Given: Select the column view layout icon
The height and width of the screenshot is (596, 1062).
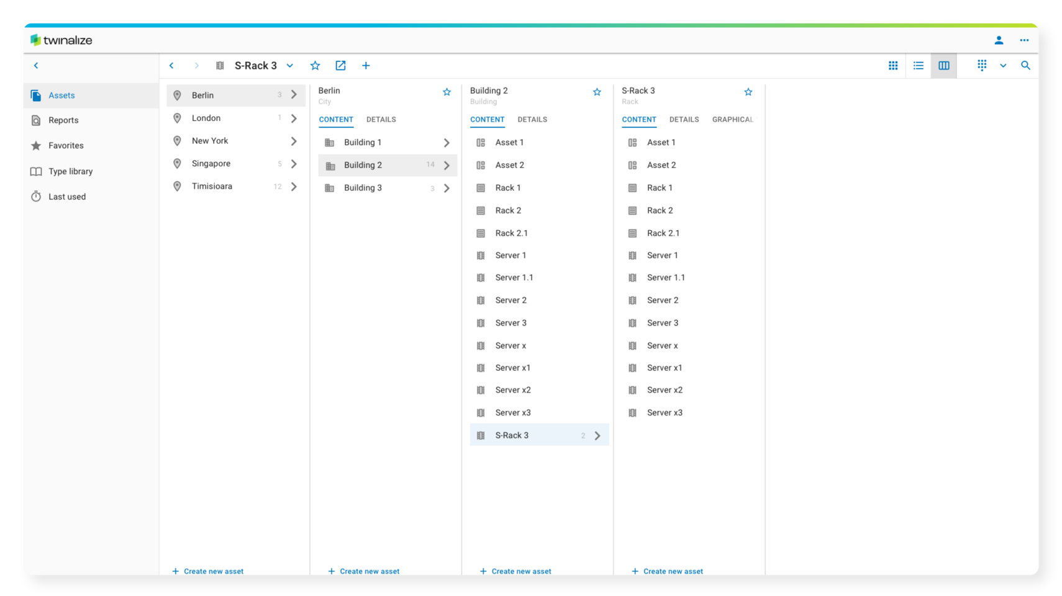Looking at the screenshot, I should tap(943, 66).
